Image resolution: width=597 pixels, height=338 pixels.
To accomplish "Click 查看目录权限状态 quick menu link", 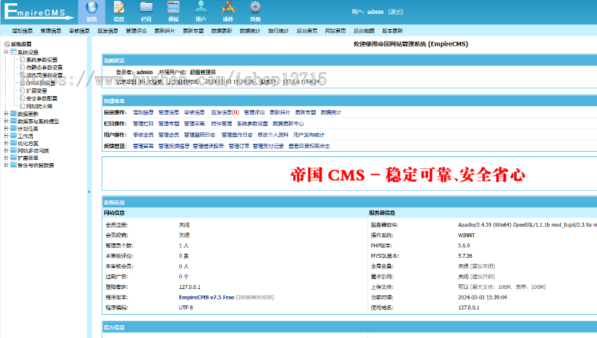I will [x=309, y=146].
